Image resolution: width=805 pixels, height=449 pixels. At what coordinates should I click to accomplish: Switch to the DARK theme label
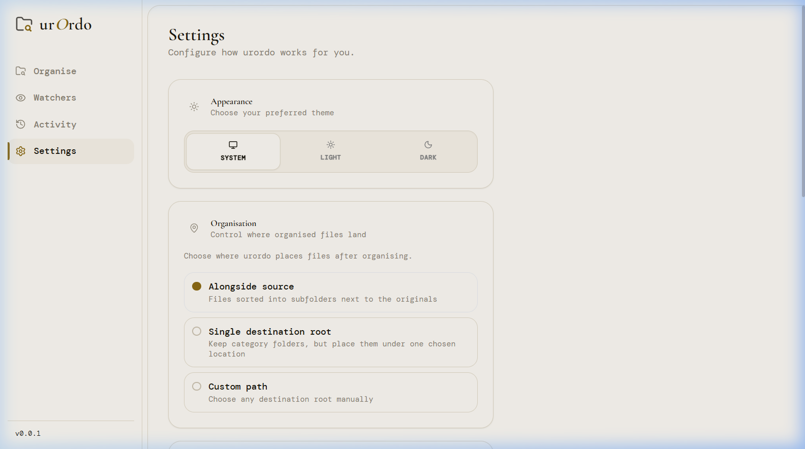click(x=428, y=157)
